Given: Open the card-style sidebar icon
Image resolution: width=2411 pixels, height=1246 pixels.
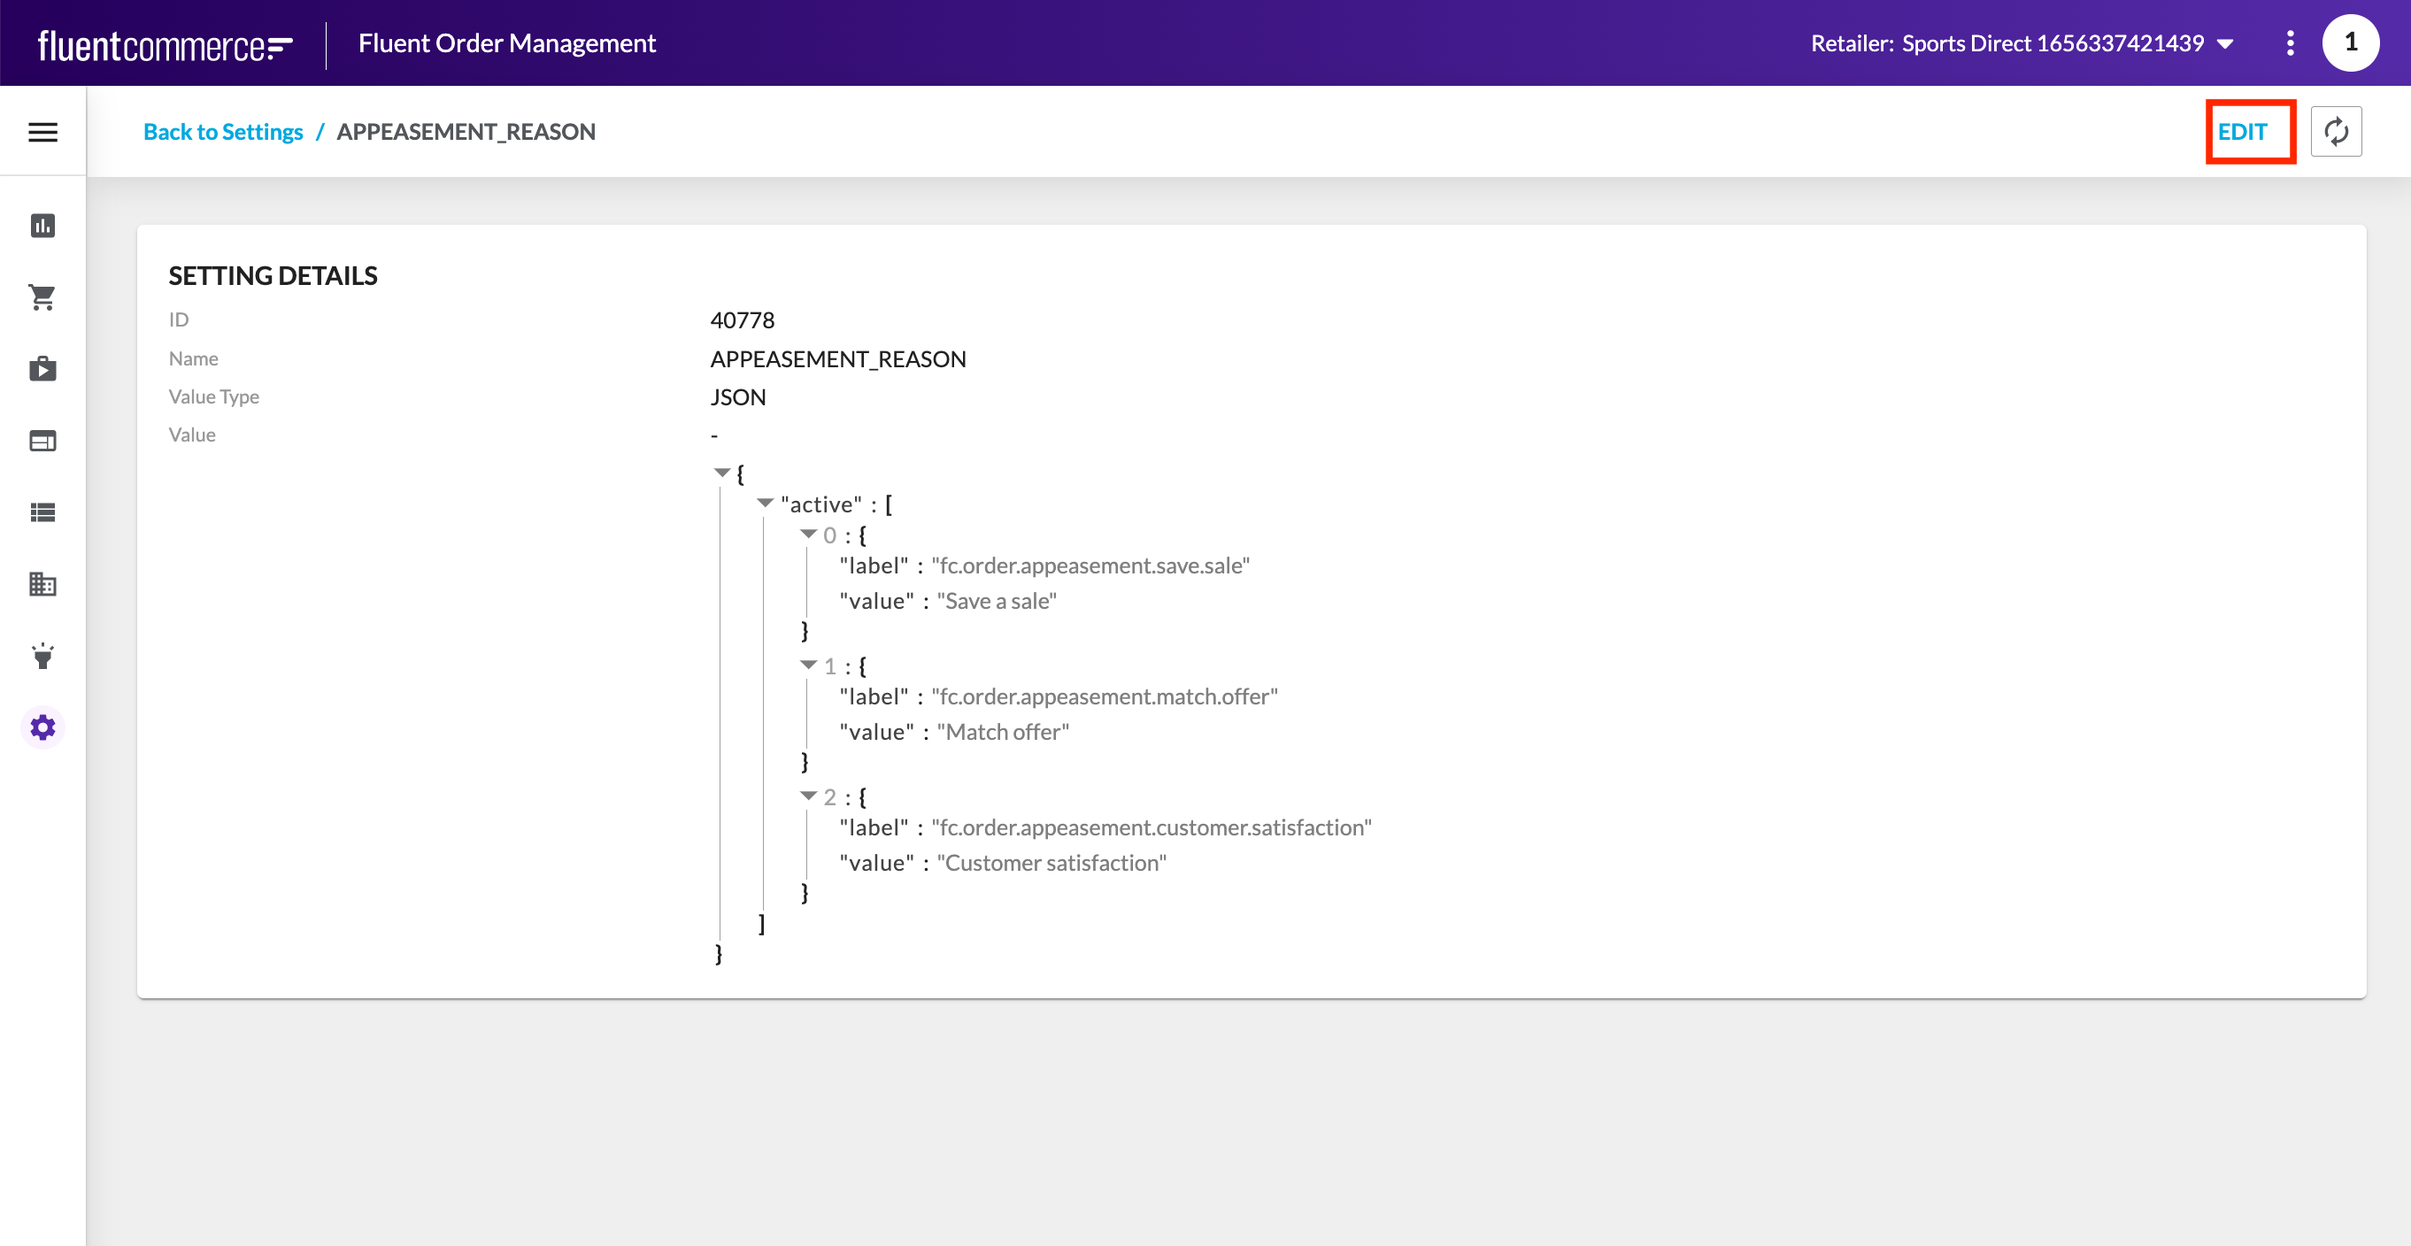Looking at the screenshot, I should [x=43, y=441].
